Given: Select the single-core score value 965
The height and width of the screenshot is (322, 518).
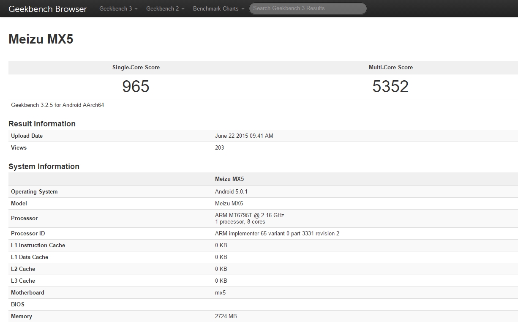Looking at the screenshot, I should click(136, 87).
